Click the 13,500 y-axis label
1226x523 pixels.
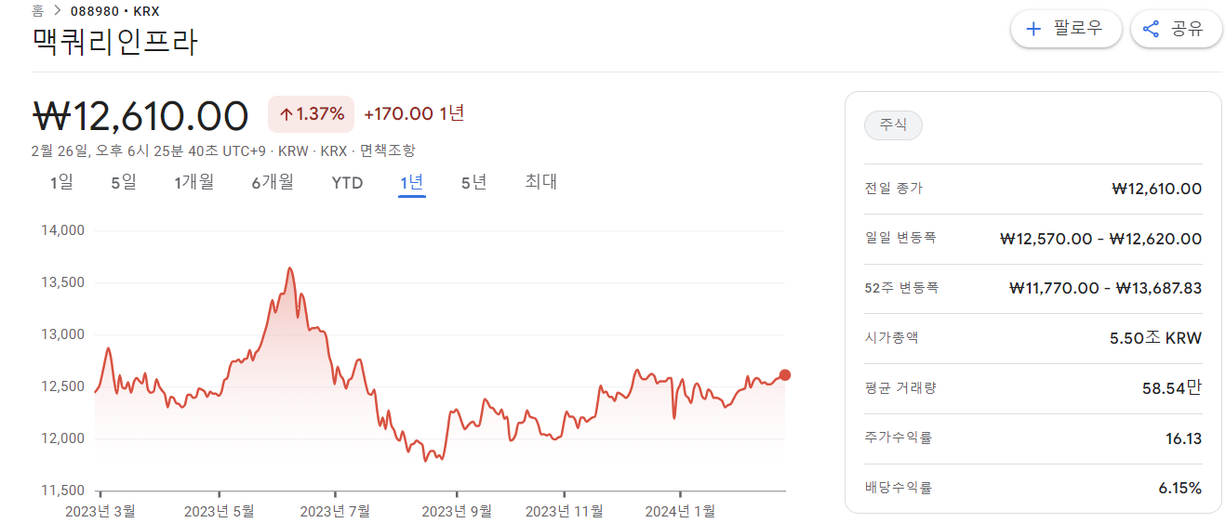tap(63, 282)
